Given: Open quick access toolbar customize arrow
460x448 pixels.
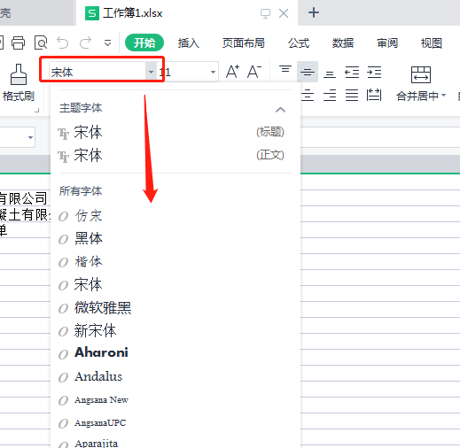Looking at the screenshot, I should [108, 43].
